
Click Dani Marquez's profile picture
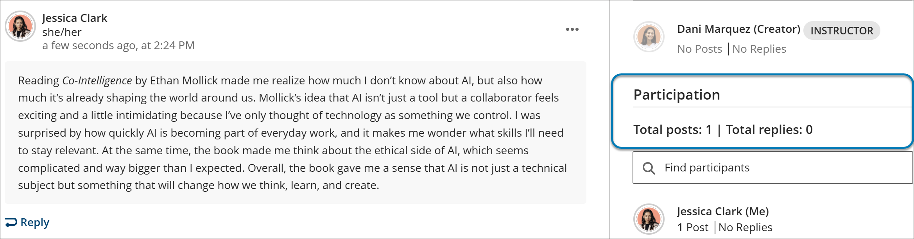pos(649,37)
